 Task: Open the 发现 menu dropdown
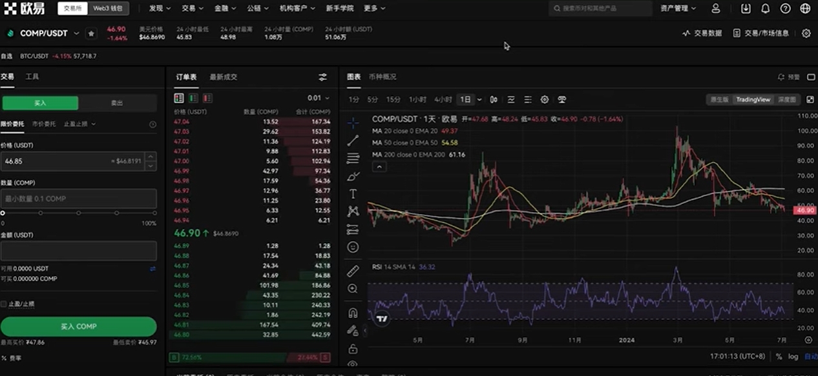(x=160, y=8)
